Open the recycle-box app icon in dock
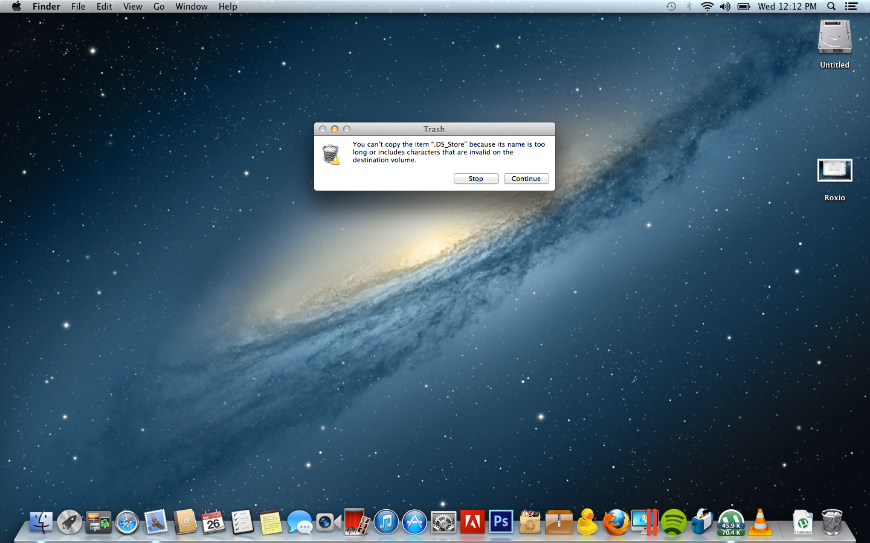Screen dimensions: 870x543 coord(530,522)
